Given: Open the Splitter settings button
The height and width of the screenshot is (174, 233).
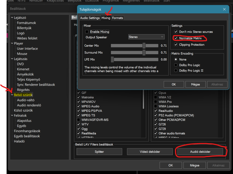Looking at the screenshot, I should tap(99, 152).
